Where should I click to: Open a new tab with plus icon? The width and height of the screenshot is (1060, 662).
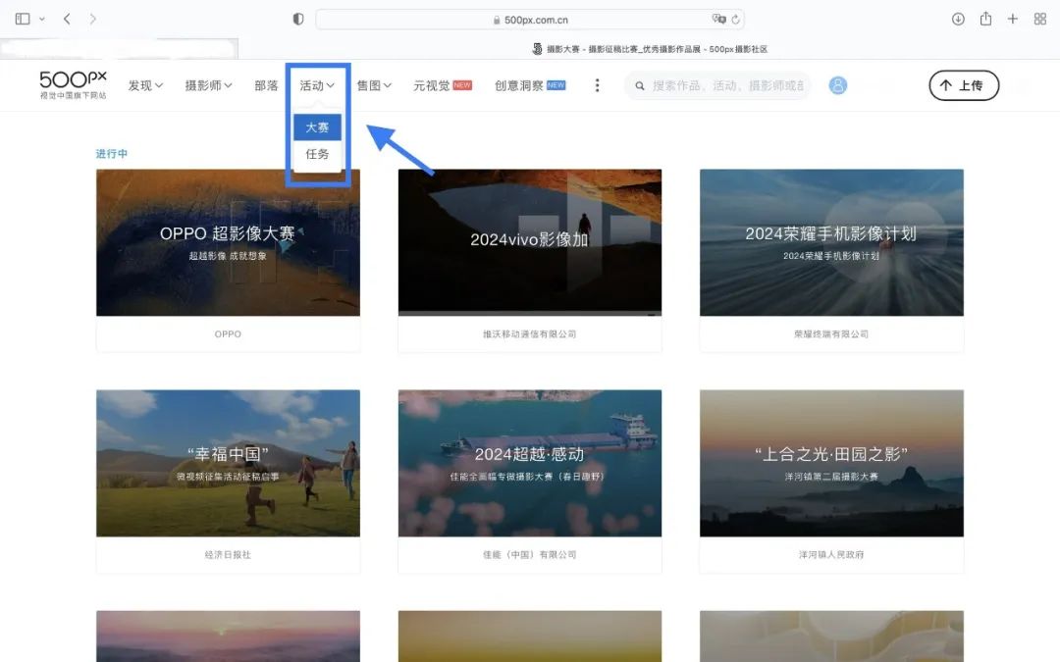(1013, 19)
